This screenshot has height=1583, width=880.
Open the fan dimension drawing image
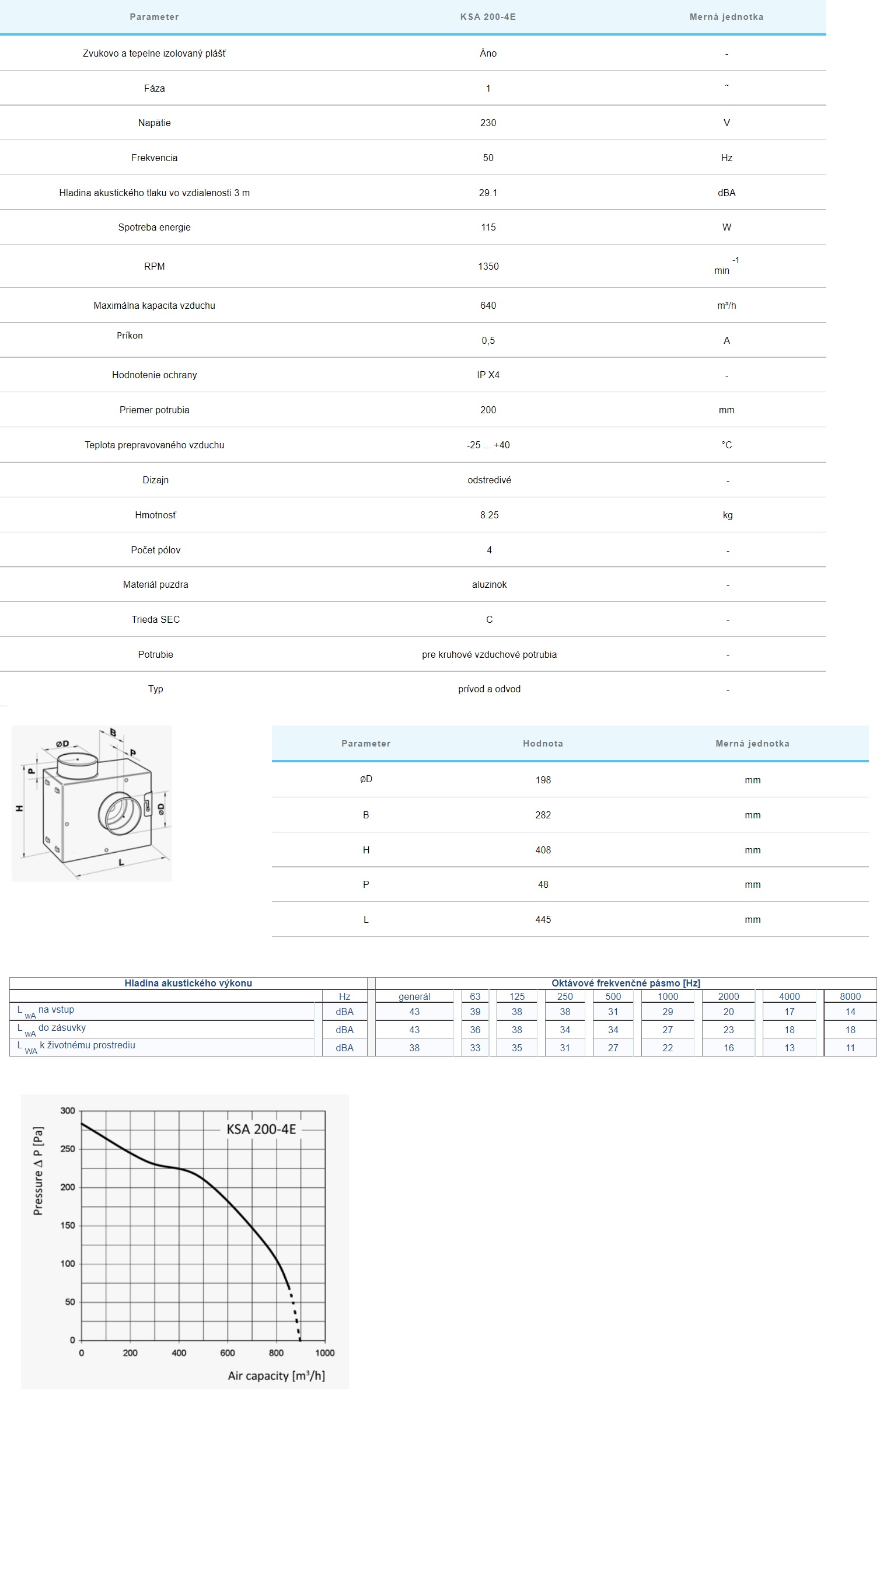[x=92, y=803]
